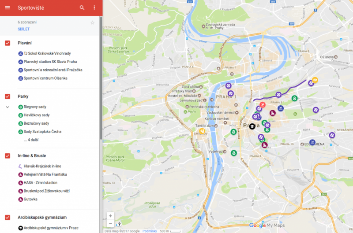Click the search magnifier icon
Image resolution: width=353 pixels, height=233 pixels.
tap(82, 7)
